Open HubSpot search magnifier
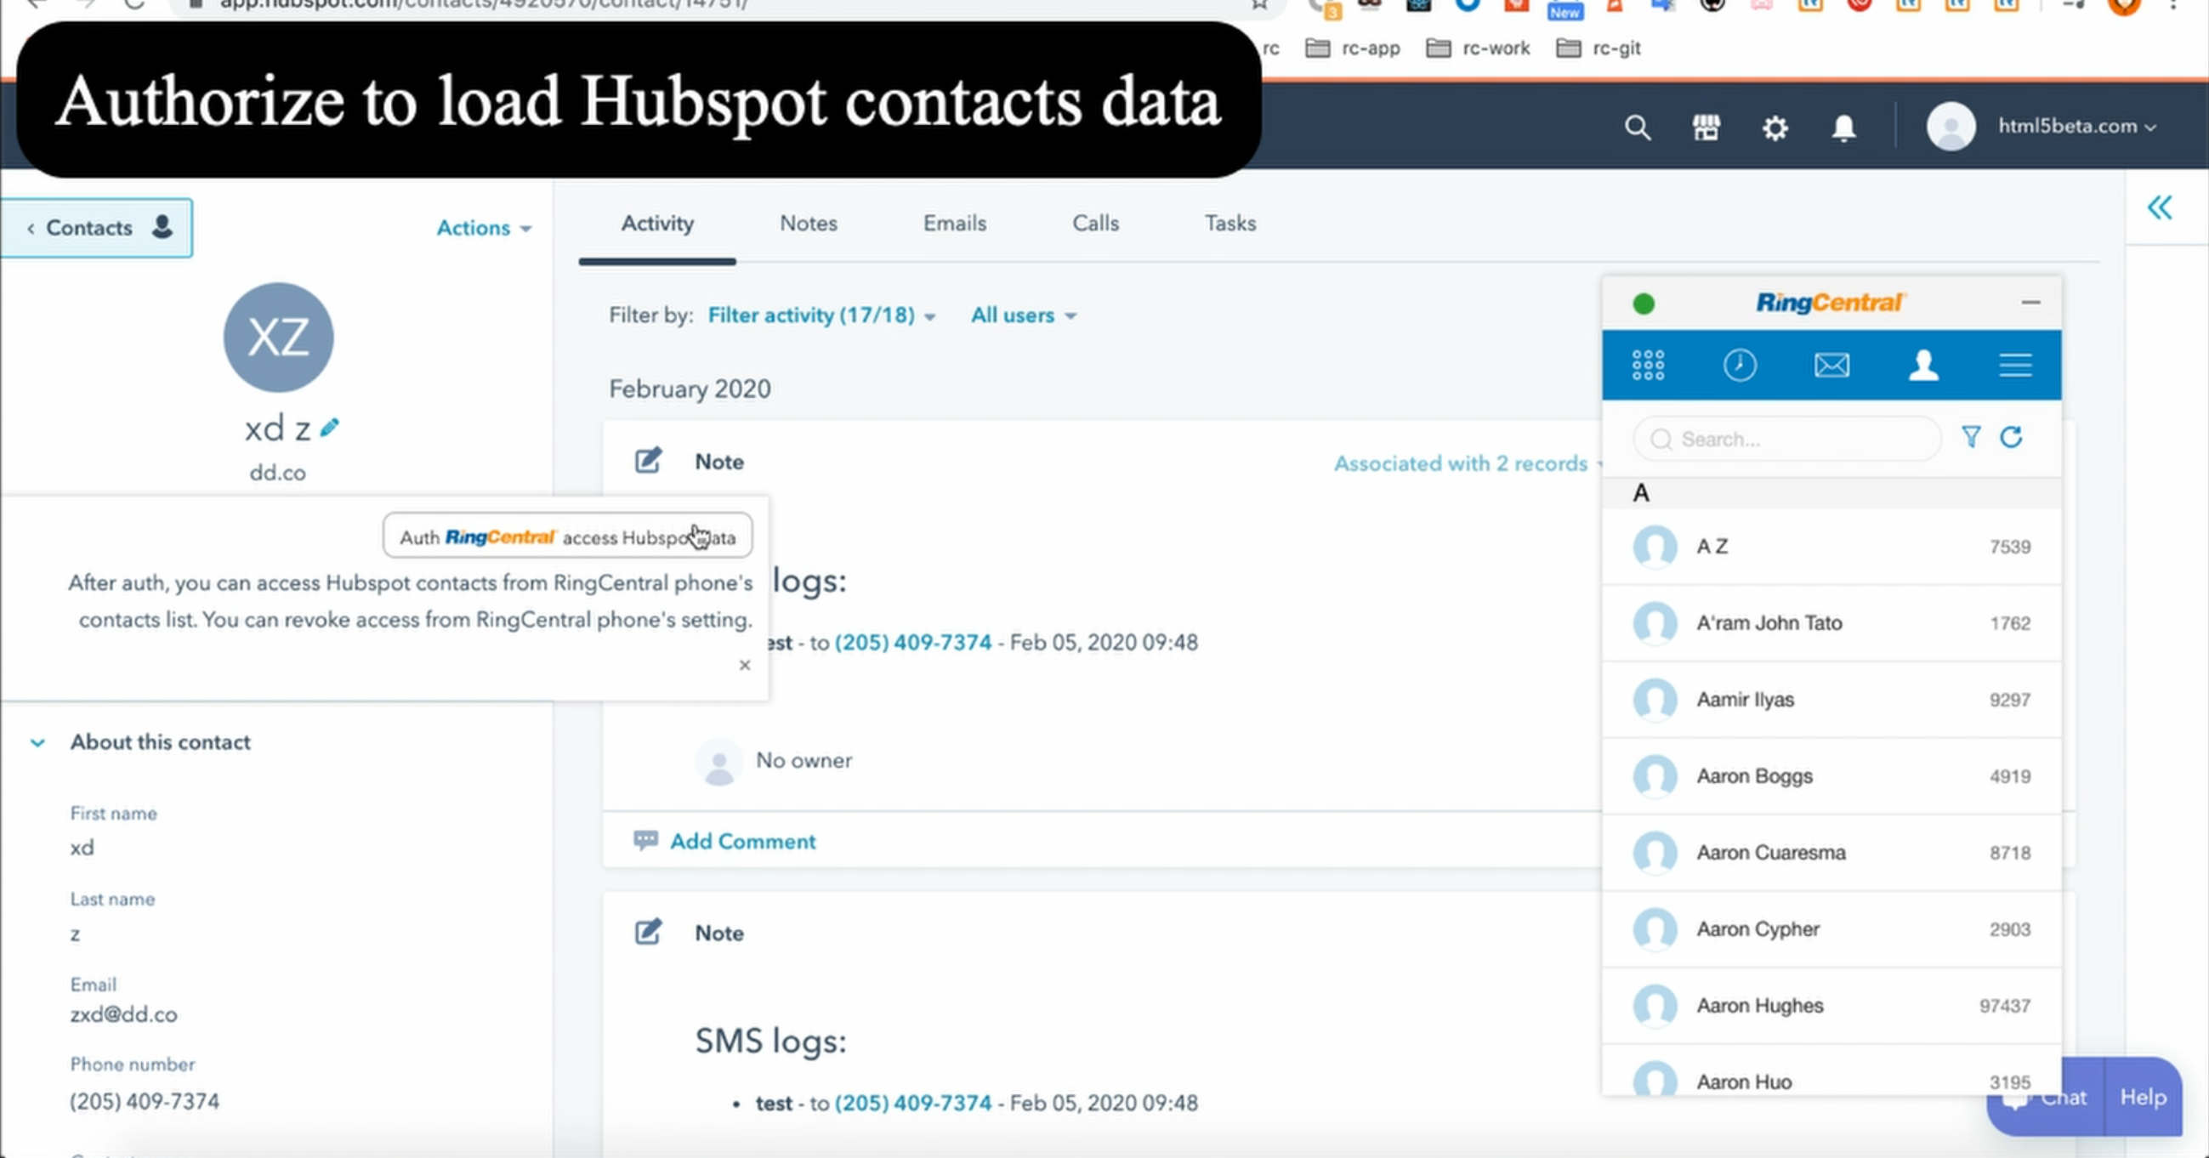 pos(1637,128)
